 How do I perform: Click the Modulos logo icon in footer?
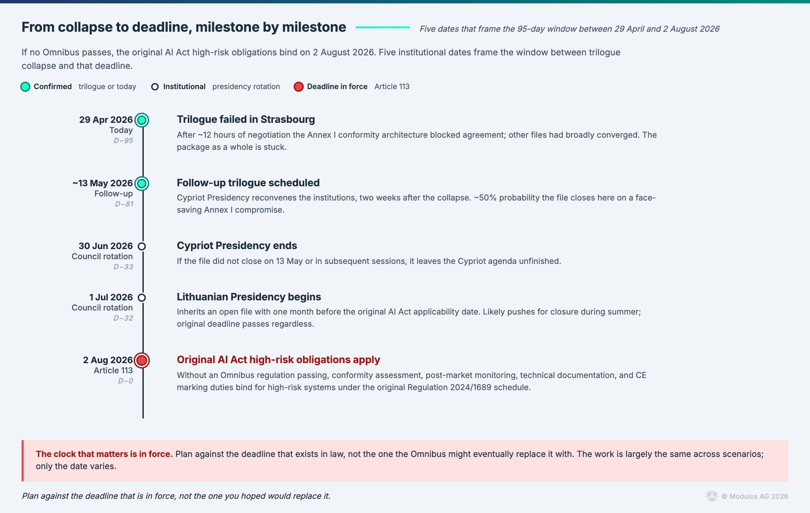(712, 496)
